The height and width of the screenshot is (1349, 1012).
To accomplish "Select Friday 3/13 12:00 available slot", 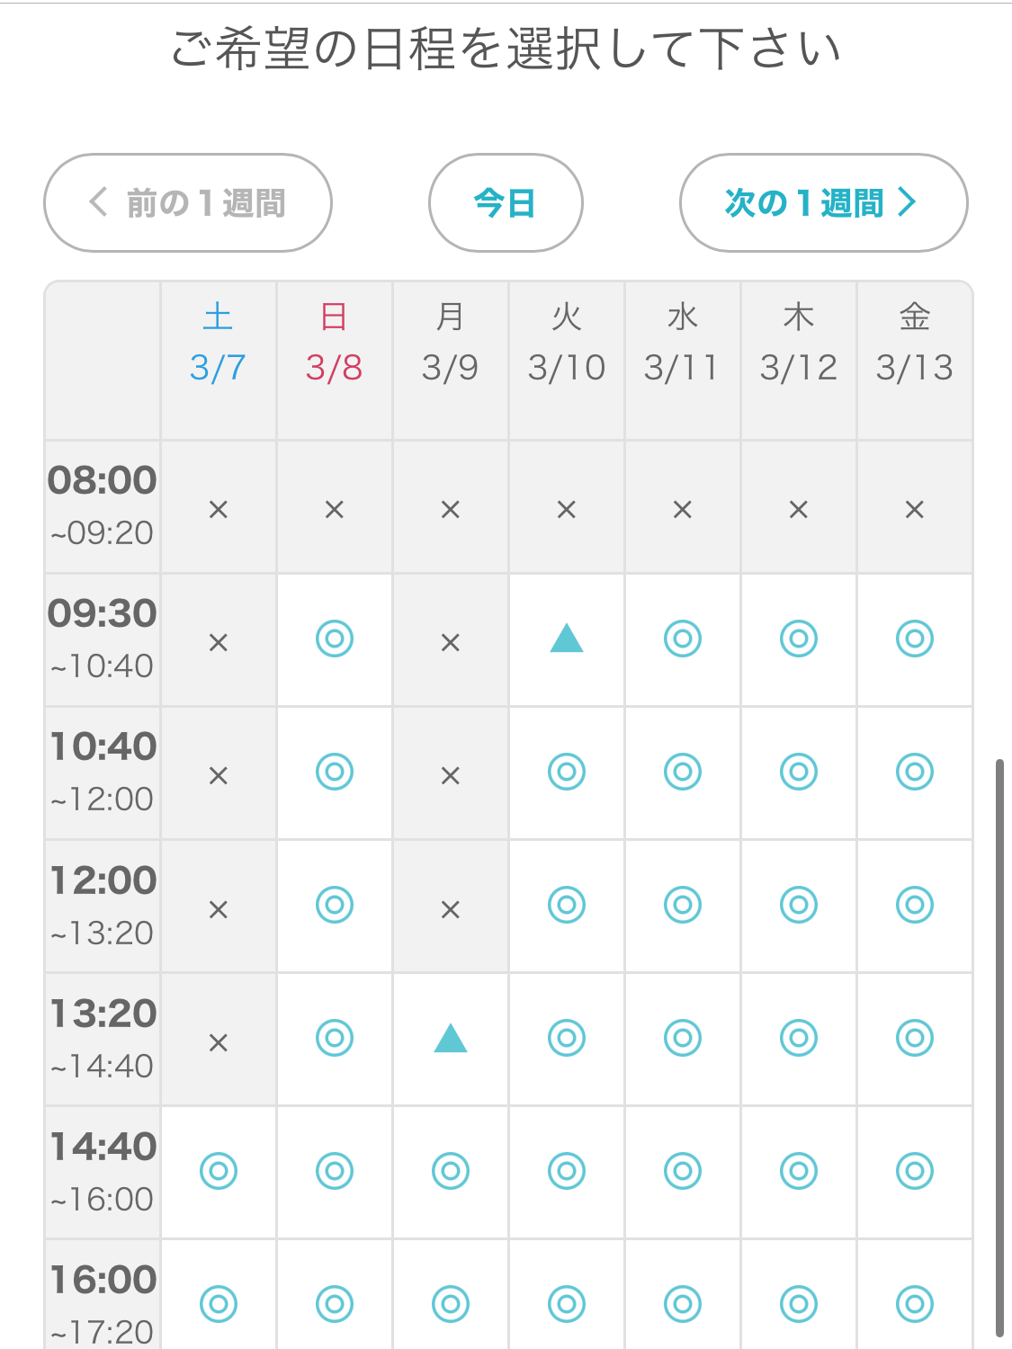I will coord(915,905).
